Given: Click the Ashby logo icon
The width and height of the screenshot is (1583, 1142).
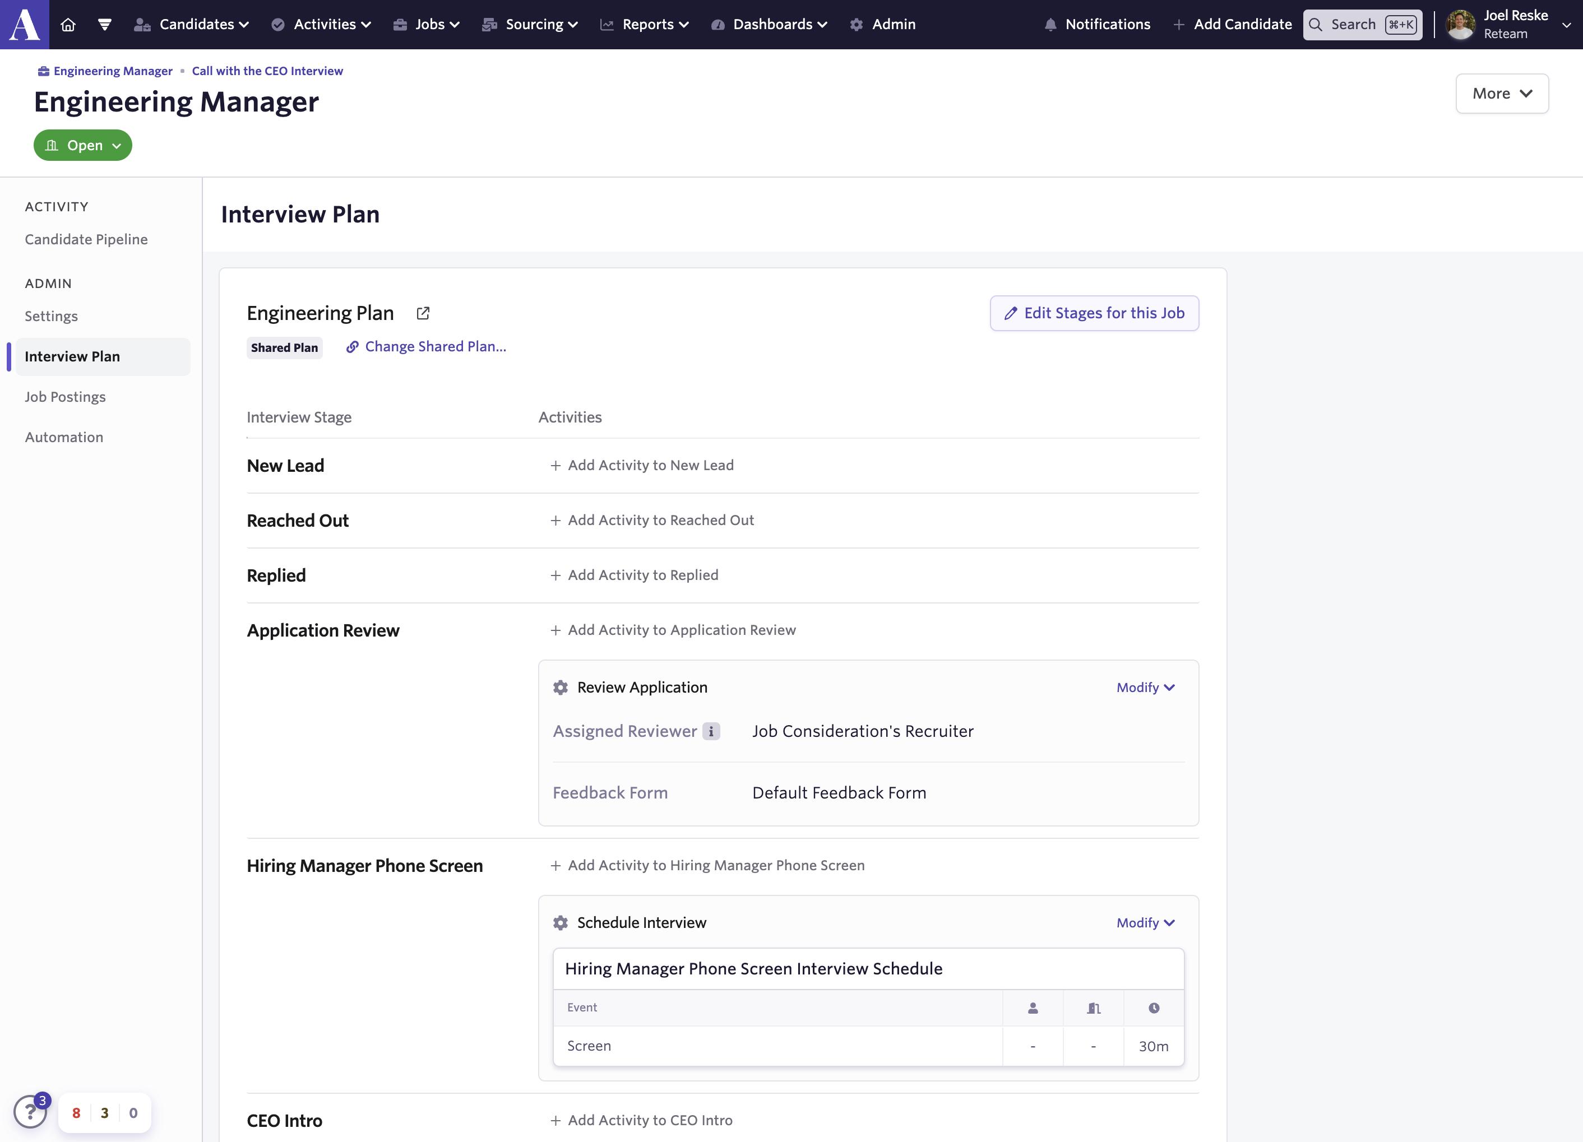Looking at the screenshot, I should 25,25.
